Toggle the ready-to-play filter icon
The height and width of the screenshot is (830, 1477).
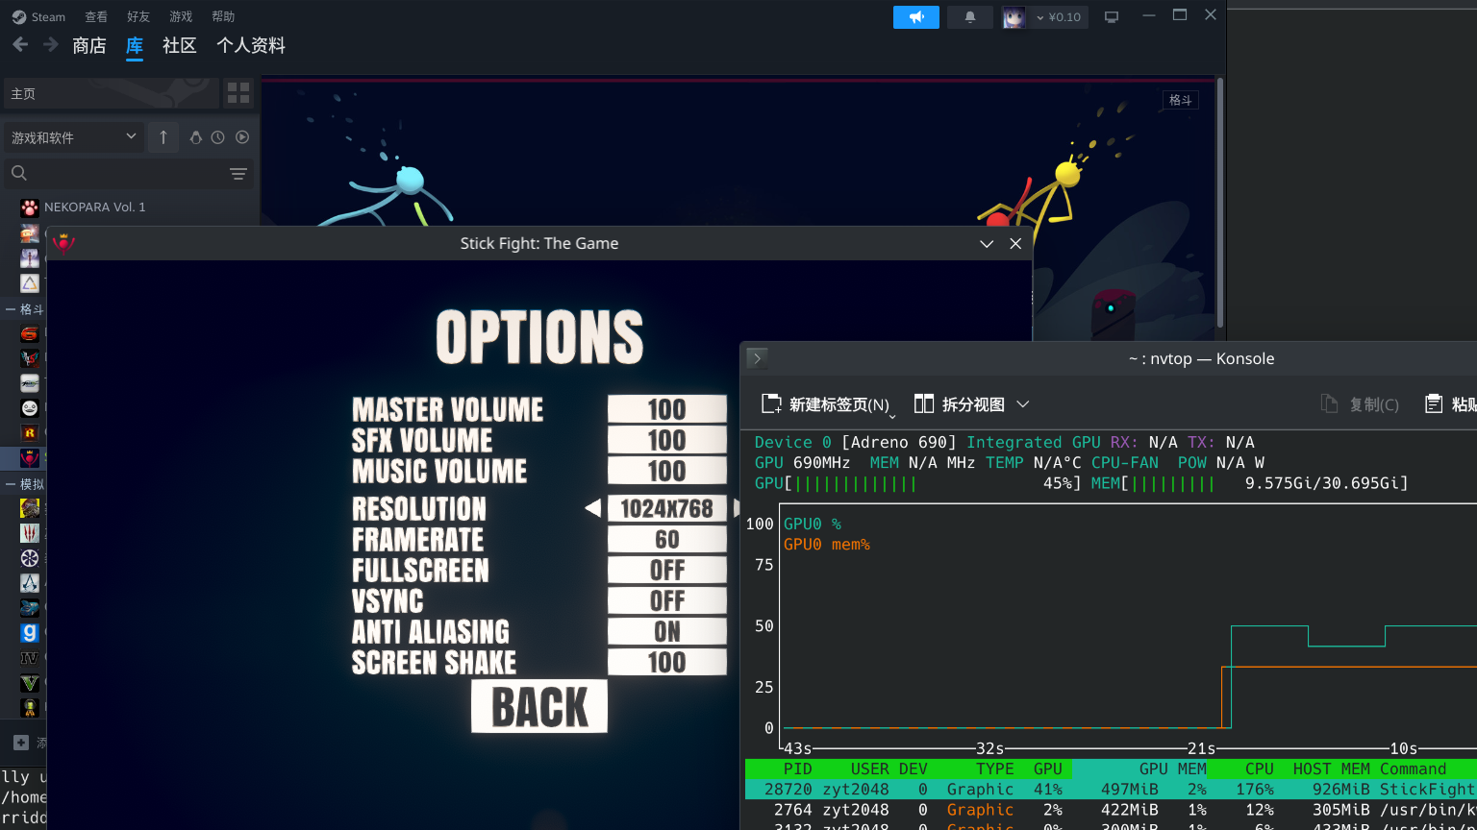pyautogui.click(x=242, y=137)
